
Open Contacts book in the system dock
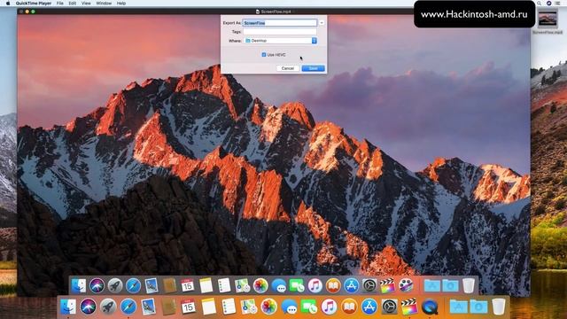point(168,307)
